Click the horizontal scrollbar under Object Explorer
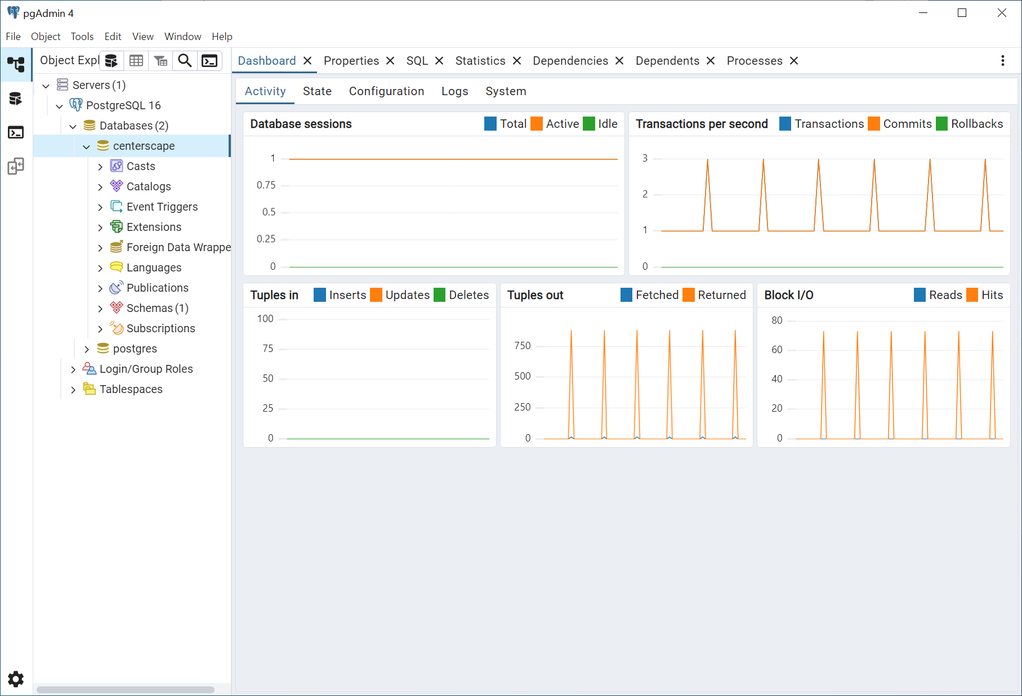The image size is (1022, 696). [126, 690]
